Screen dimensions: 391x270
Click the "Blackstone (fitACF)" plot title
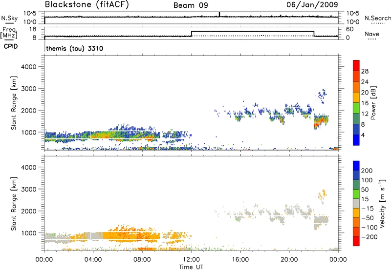[x=87, y=4]
